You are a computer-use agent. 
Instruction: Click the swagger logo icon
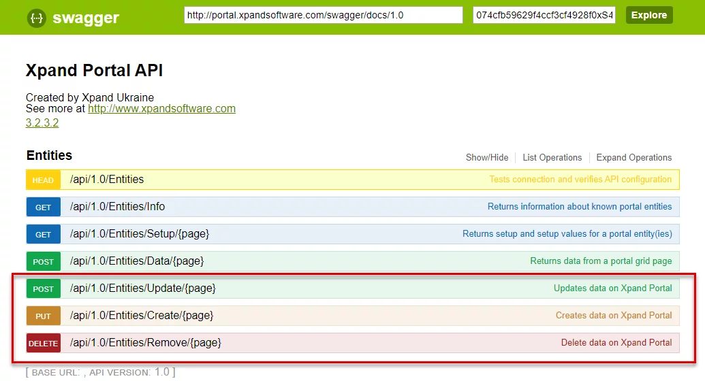click(37, 18)
